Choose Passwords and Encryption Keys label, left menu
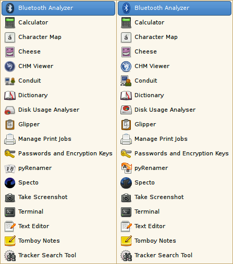The image size is (233, 264). coord(65,154)
